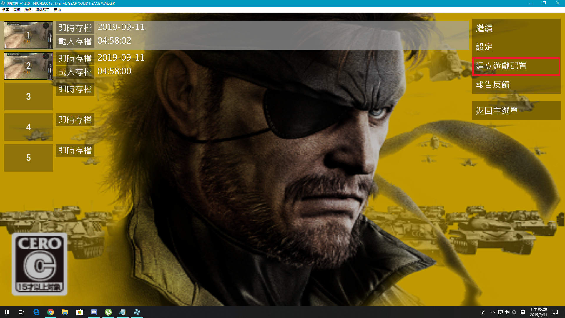Click the PPSSPP logo in title bar
The width and height of the screenshot is (565, 318).
pyautogui.click(x=3, y=3)
